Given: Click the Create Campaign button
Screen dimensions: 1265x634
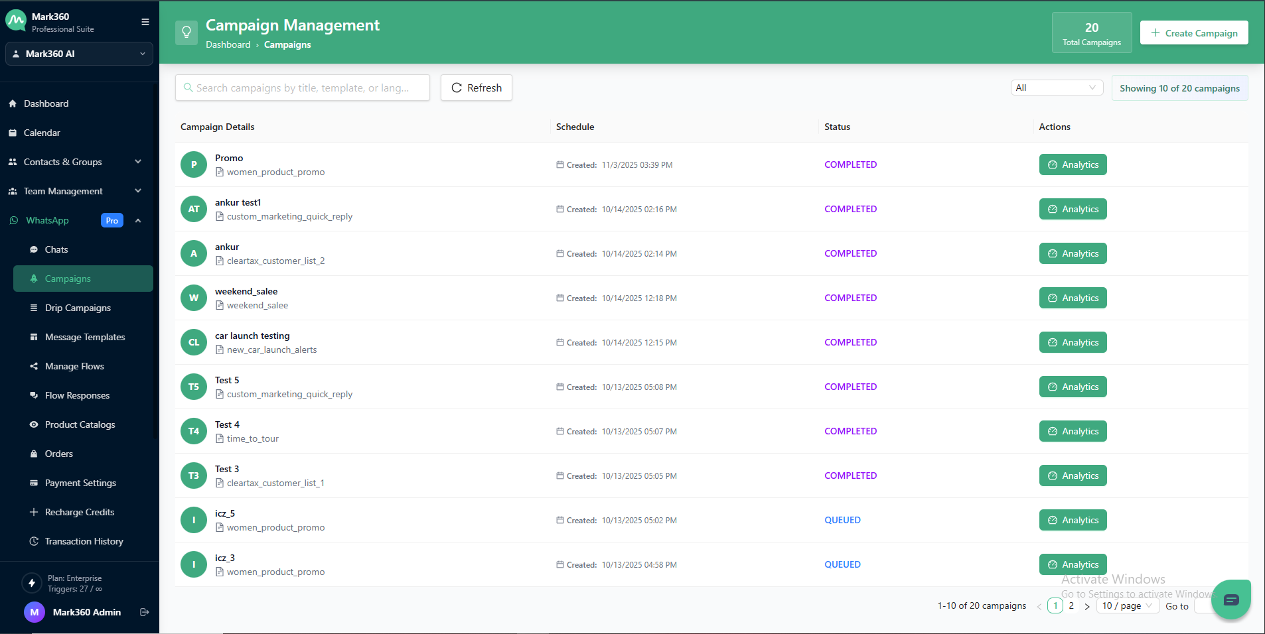Looking at the screenshot, I should click(x=1193, y=32).
